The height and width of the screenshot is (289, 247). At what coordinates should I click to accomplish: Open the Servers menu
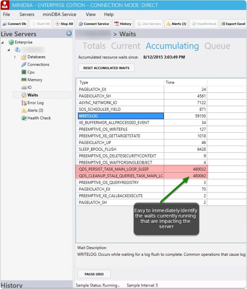pos(27,15)
